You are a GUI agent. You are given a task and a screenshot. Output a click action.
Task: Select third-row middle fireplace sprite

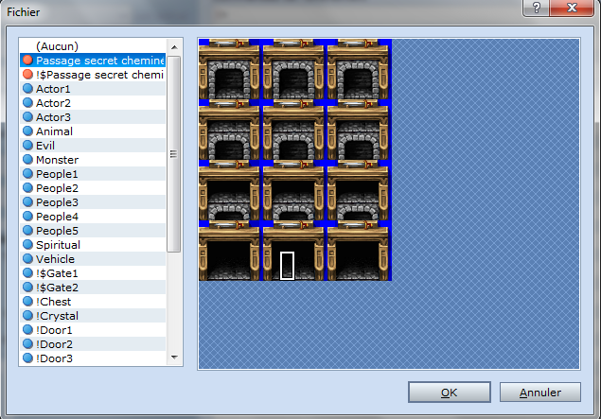293,190
